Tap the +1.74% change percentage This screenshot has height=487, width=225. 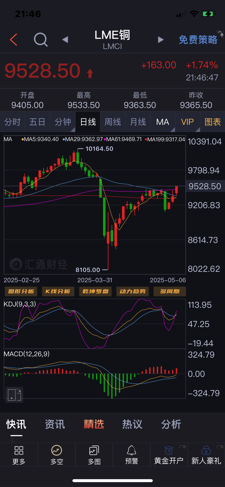[x=202, y=65]
